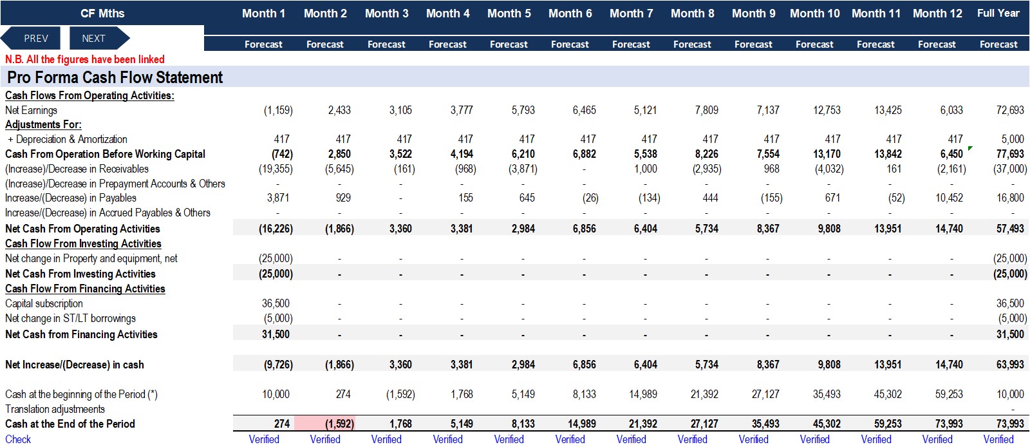
Task: Click Full Year ending cash value 73,993
Action: [1010, 424]
